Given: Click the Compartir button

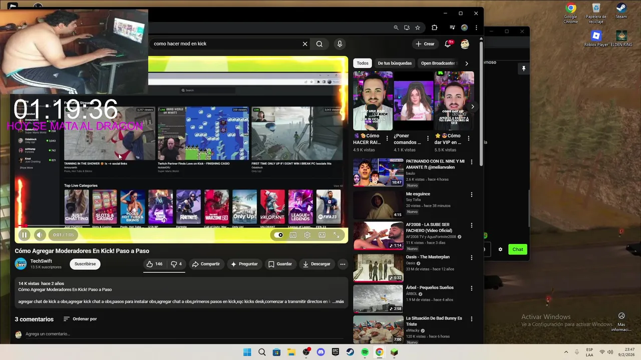Looking at the screenshot, I should 206,264.
